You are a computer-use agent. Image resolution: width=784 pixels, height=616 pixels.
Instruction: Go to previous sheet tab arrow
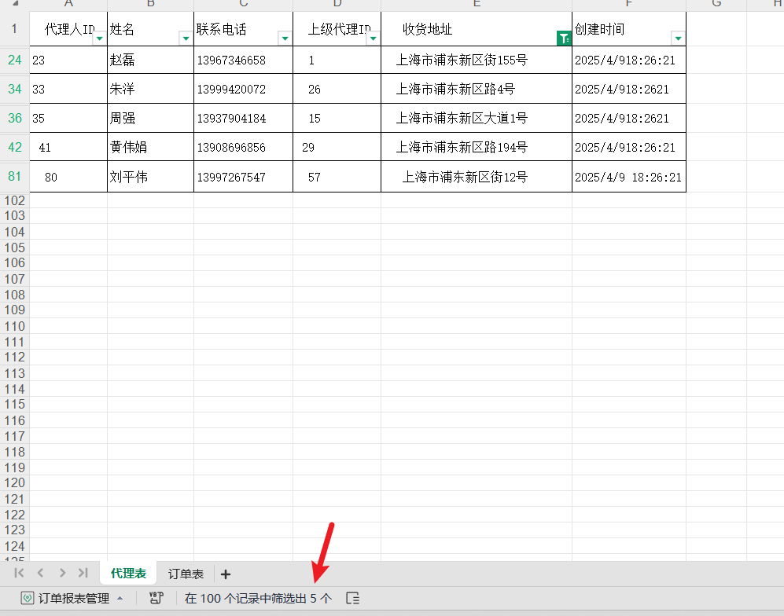coord(41,574)
